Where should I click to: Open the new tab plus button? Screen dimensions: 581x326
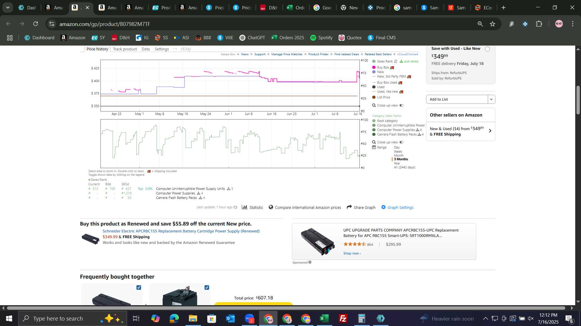pyautogui.click(x=504, y=8)
